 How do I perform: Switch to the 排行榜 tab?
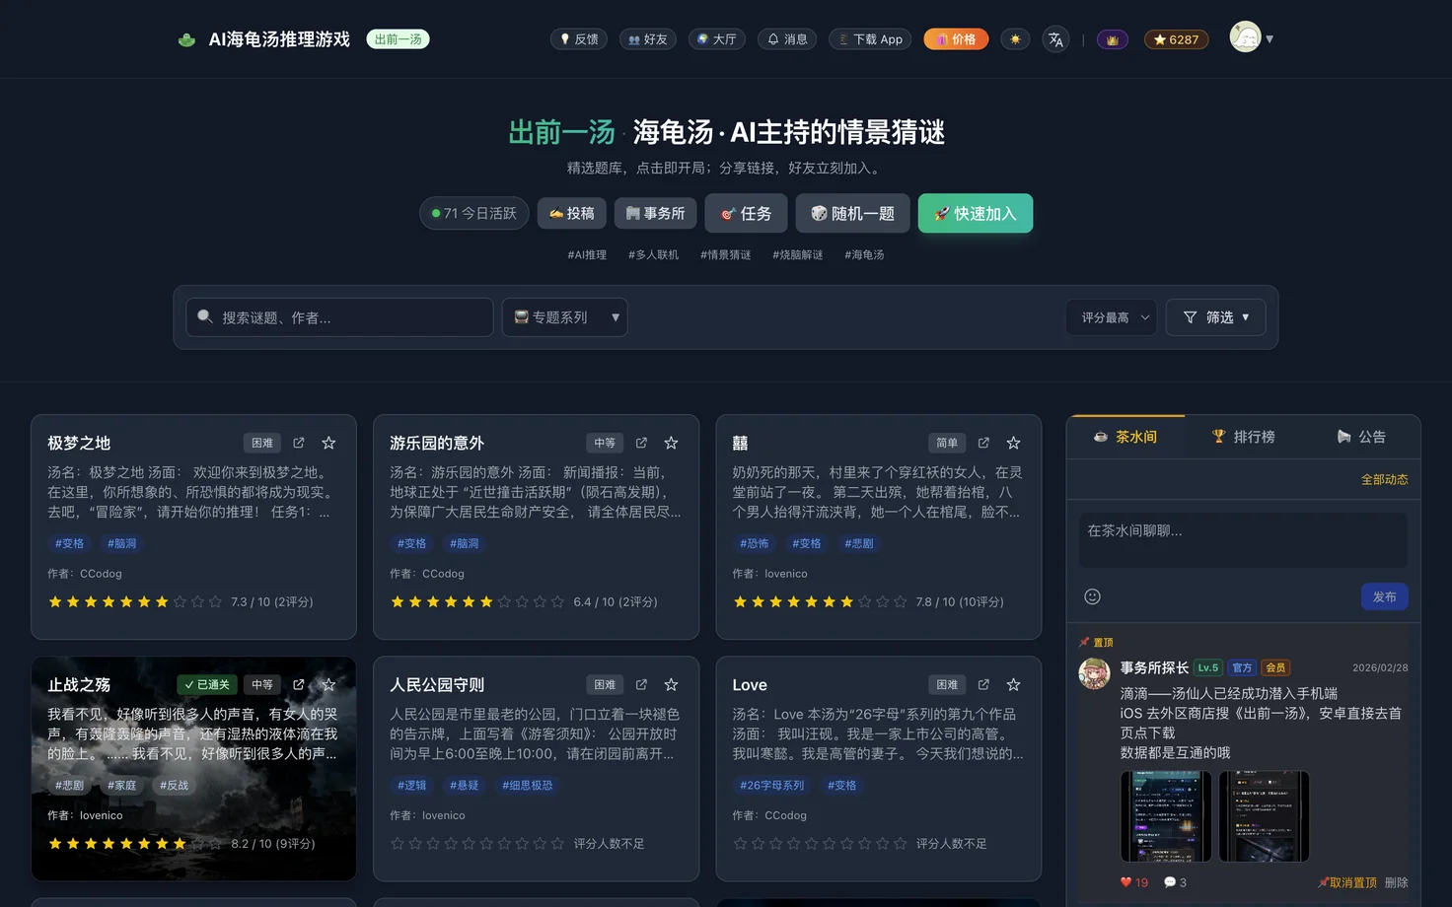point(1243,437)
